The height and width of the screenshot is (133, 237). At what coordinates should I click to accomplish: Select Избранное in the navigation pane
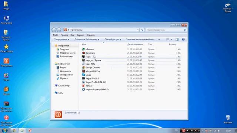(64, 45)
